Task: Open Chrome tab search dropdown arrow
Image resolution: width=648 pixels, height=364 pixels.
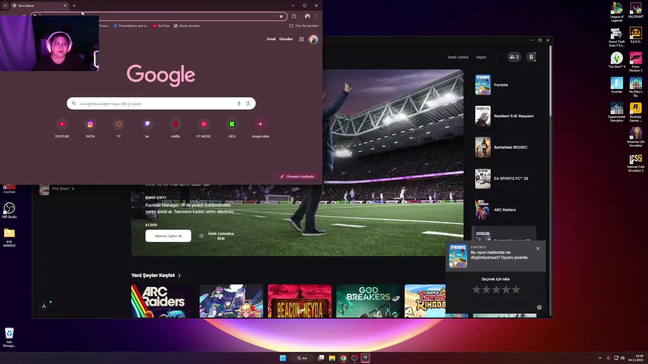Action: coord(5,6)
